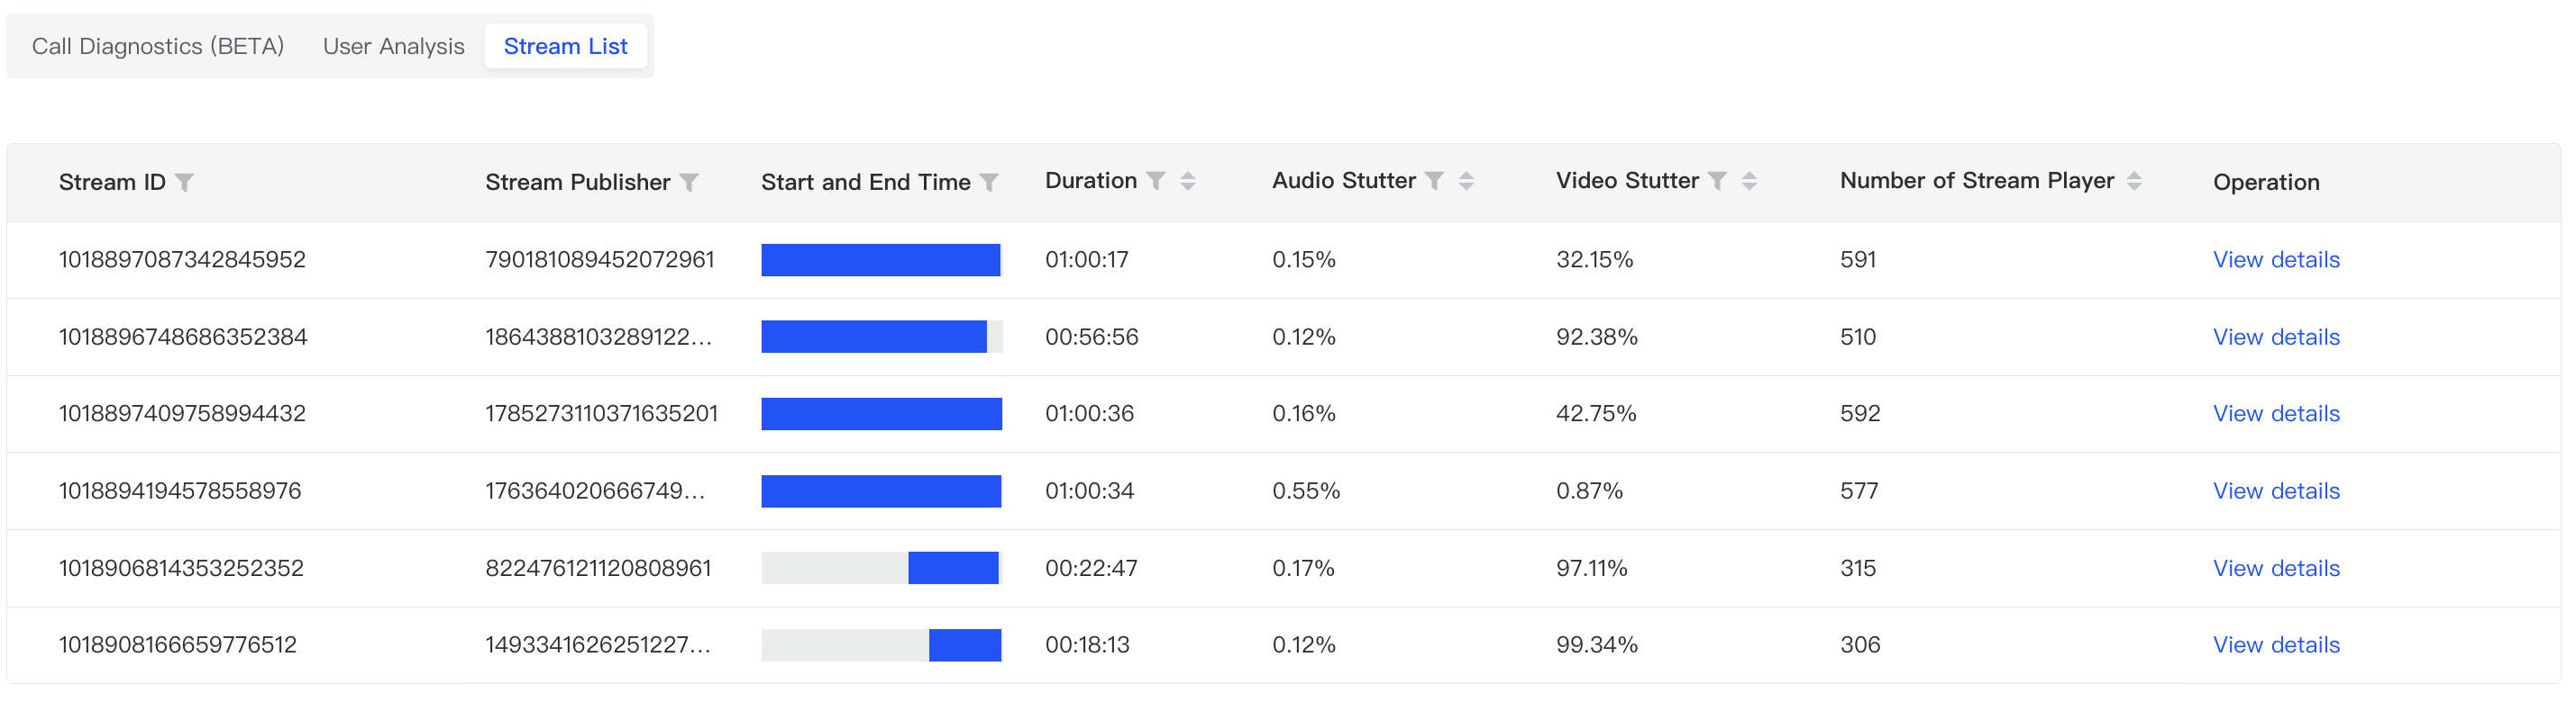
Task: Sort the table by Video Stutter arrows
Action: tap(1749, 181)
